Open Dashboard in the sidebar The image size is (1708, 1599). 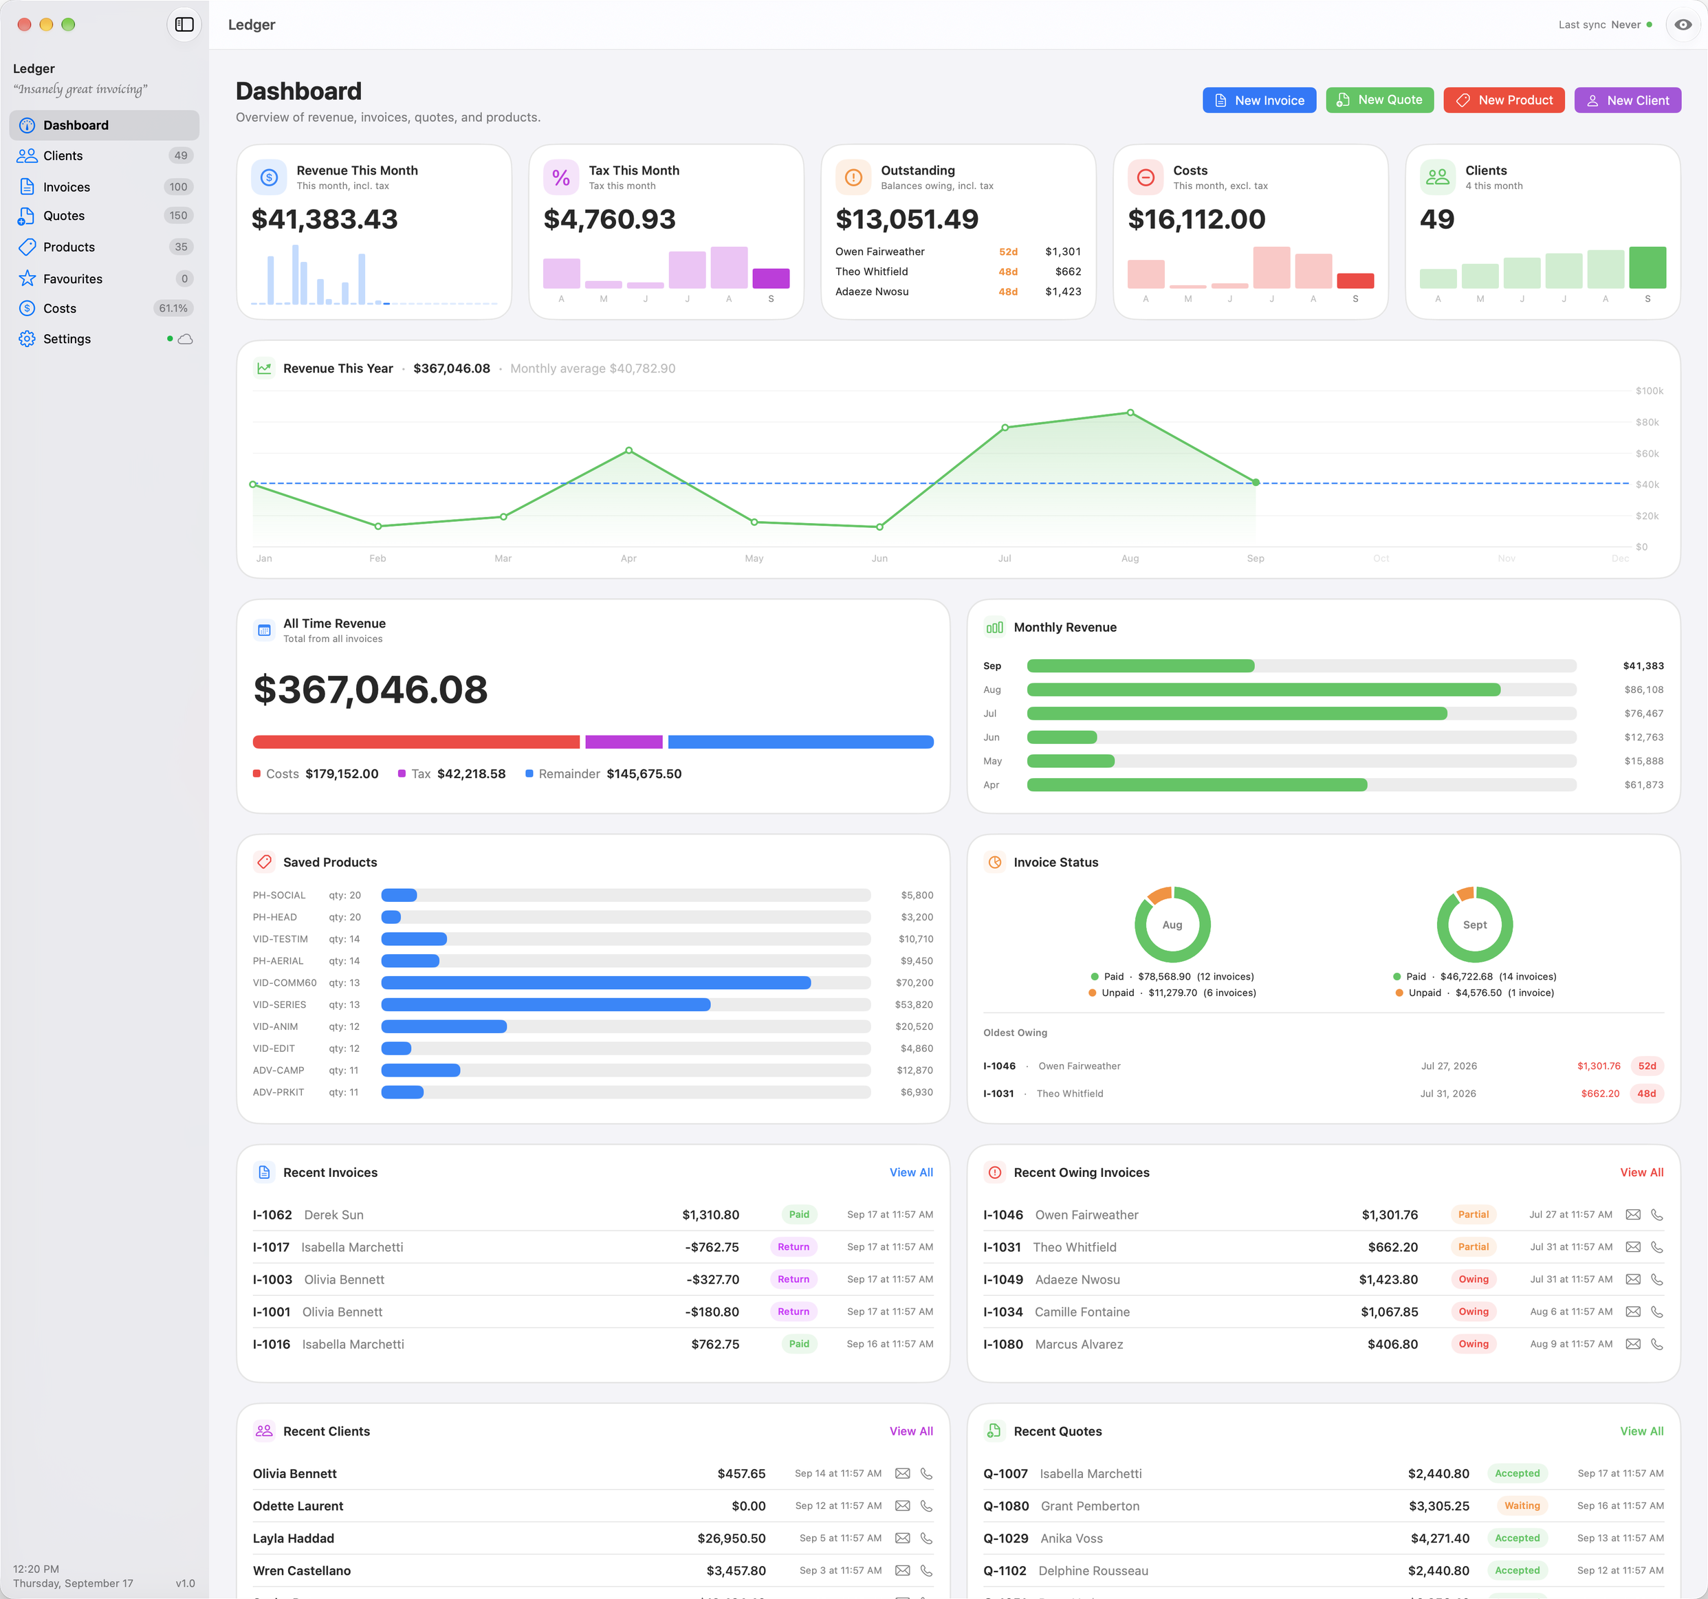(x=104, y=125)
